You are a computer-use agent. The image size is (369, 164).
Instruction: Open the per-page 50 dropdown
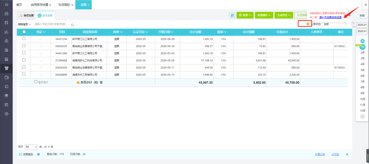coord(31,147)
